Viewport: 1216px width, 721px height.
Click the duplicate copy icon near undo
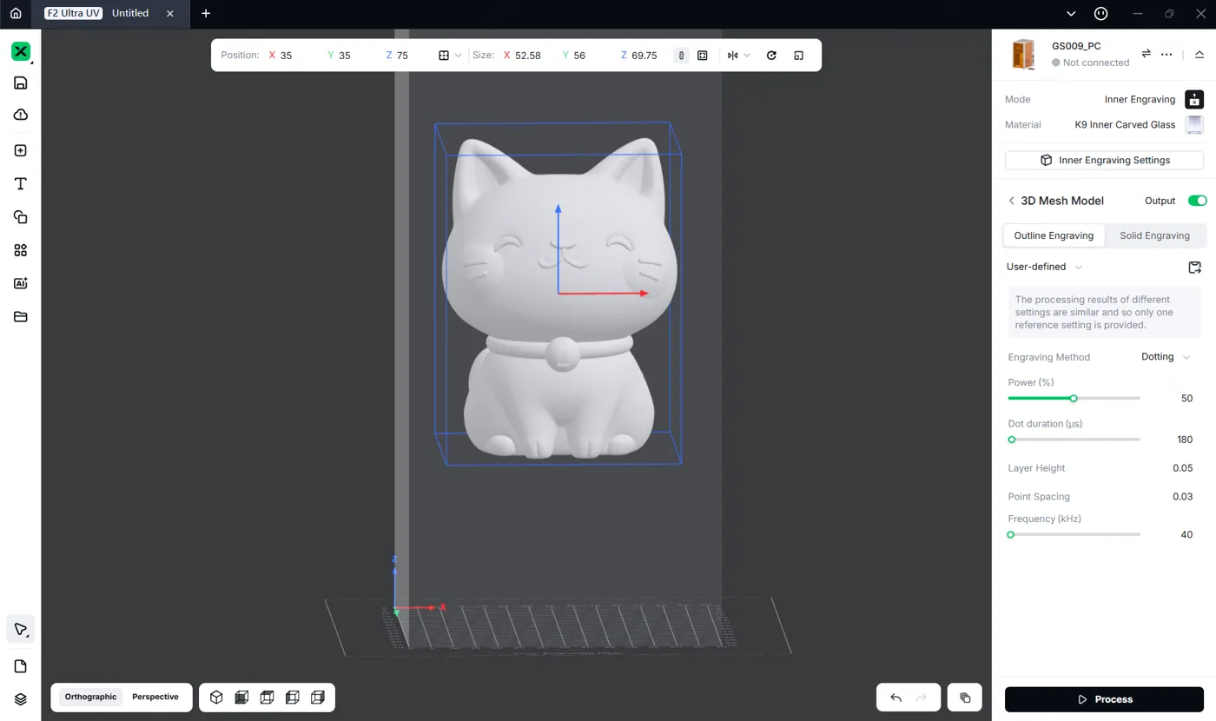point(965,698)
